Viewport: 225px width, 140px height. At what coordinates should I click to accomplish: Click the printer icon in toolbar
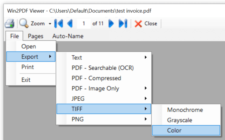click(x=9, y=23)
